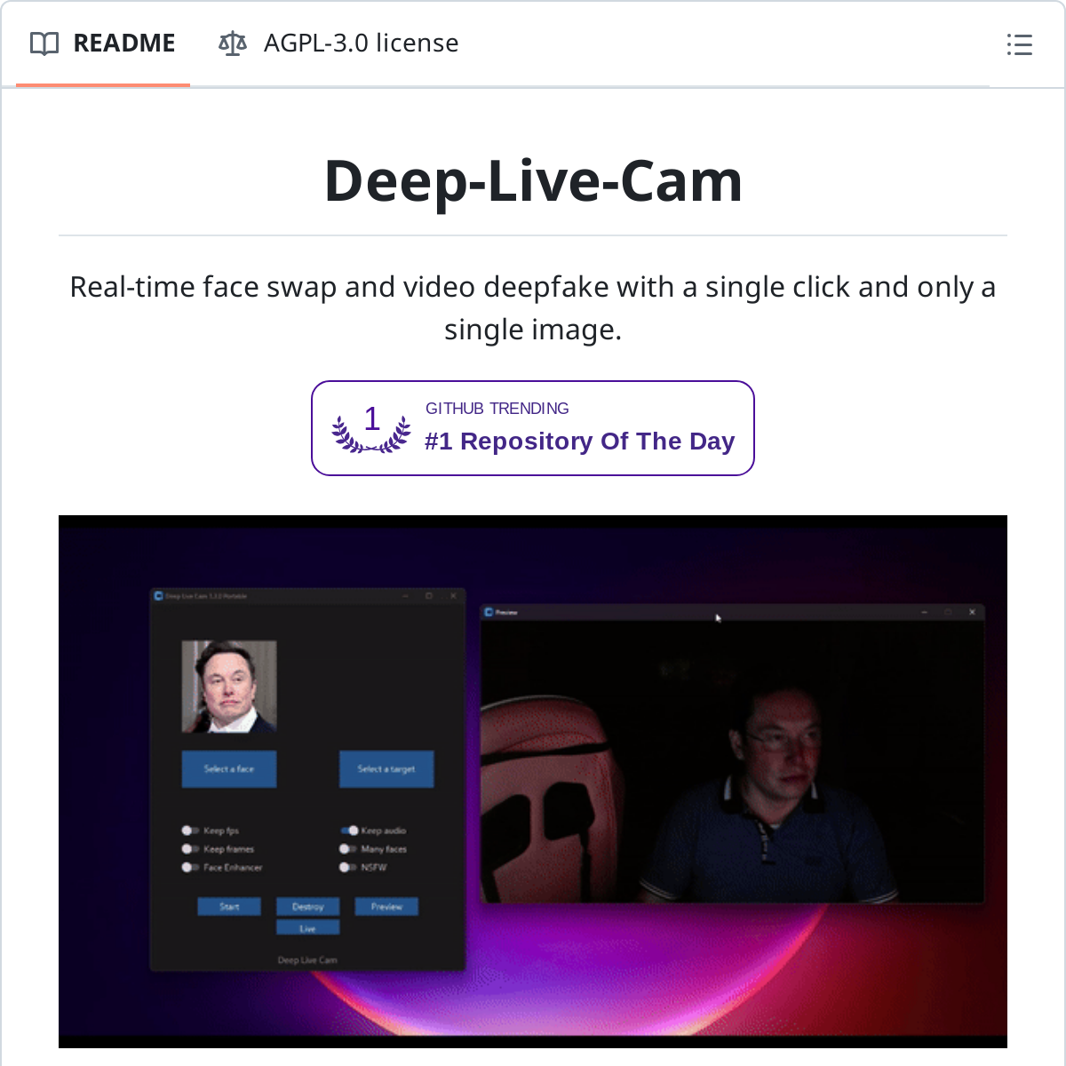Enable the Keep fps toggle

[190, 831]
